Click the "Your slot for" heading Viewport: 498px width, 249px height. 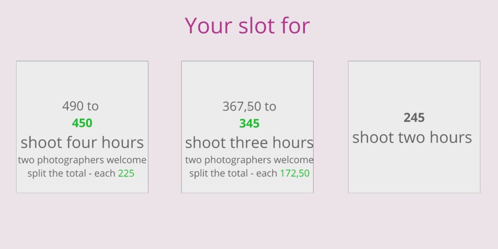click(247, 25)
